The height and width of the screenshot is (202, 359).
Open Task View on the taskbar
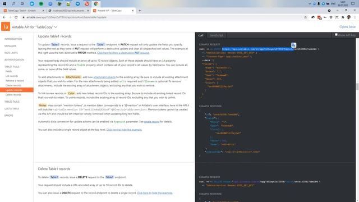(x=22, y=4)
